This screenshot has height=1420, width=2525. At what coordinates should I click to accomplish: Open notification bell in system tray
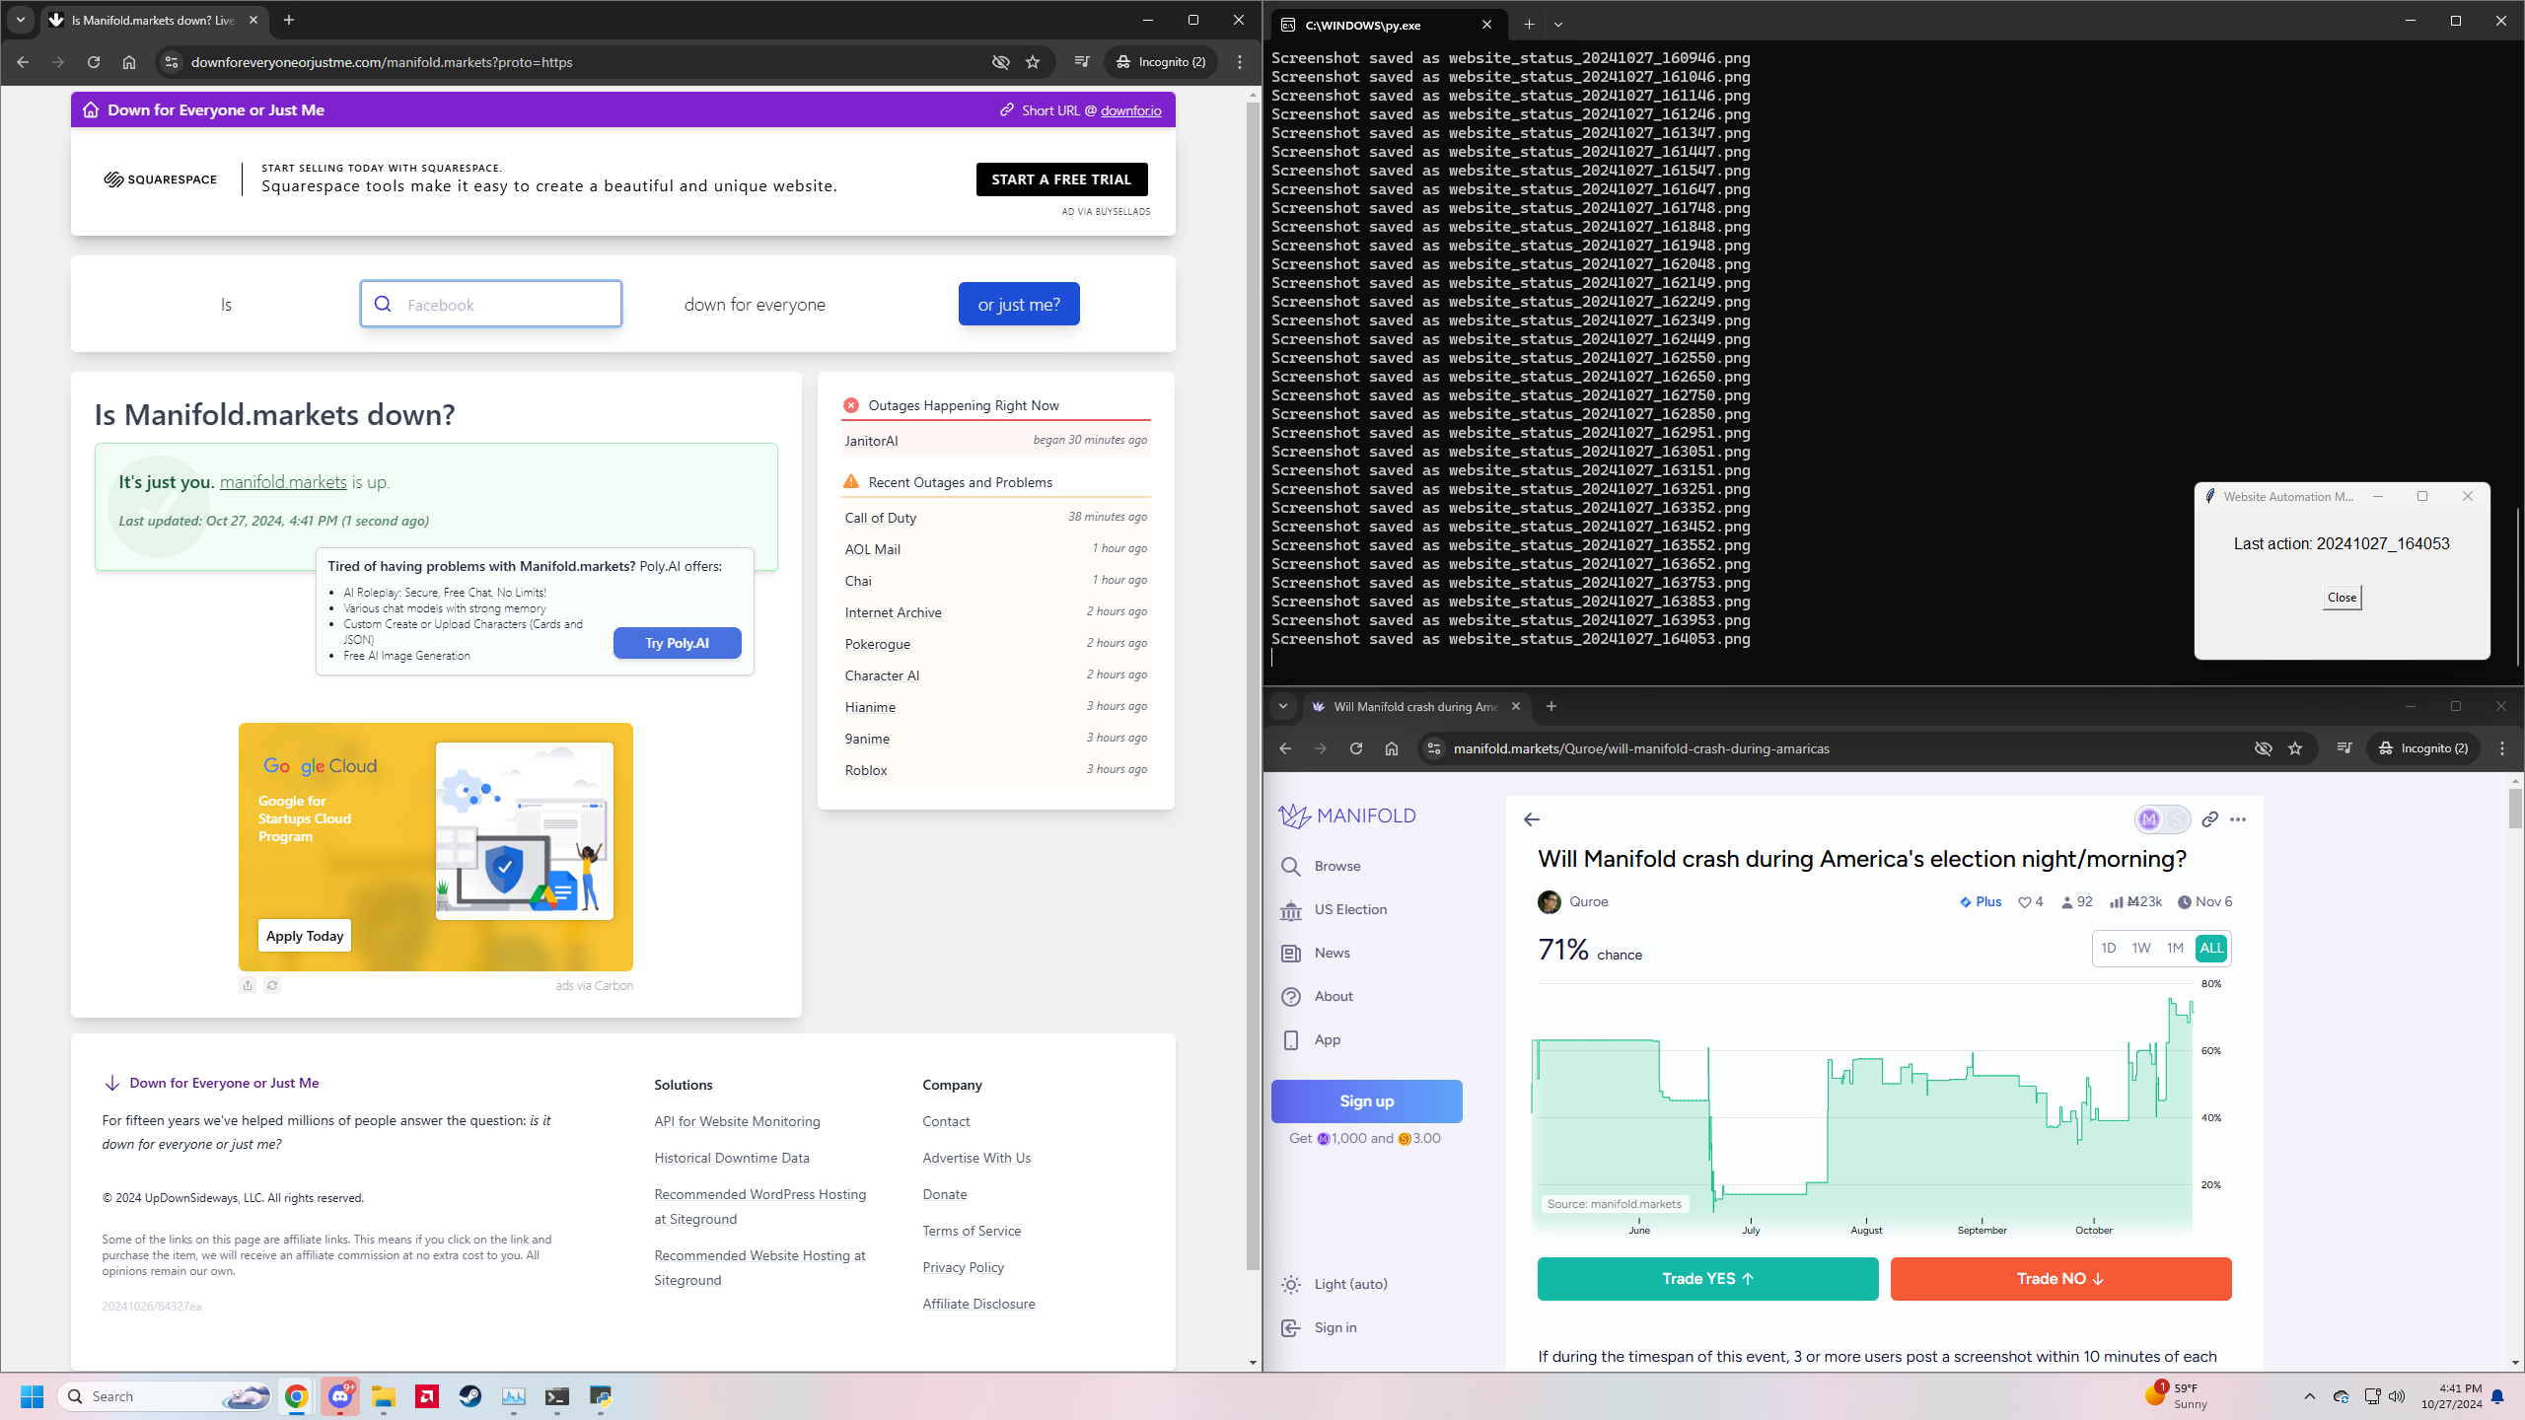click(x=2497, y=1396)
